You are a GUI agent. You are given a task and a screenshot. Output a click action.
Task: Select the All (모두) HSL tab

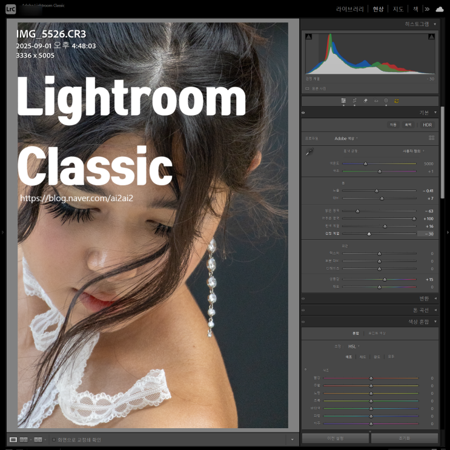(x=391, y=357)
